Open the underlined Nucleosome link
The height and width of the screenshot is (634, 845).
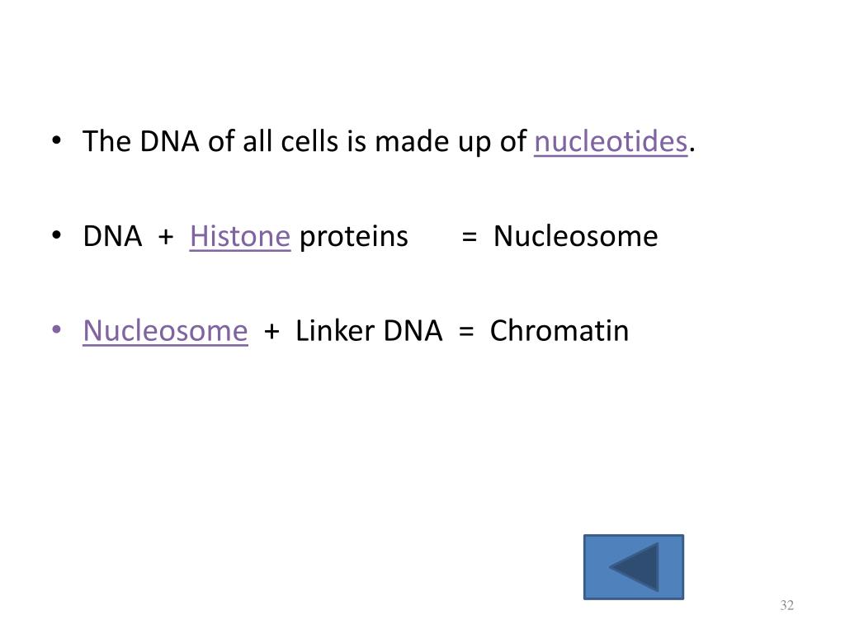(165, 330)
